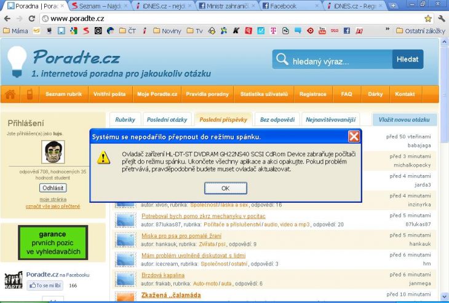449x303 pixels.
Task: Open Moje Poradte.cz menu item
Action: click(157, 94)
